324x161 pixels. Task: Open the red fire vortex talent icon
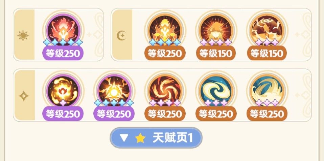tap(165, 91)
